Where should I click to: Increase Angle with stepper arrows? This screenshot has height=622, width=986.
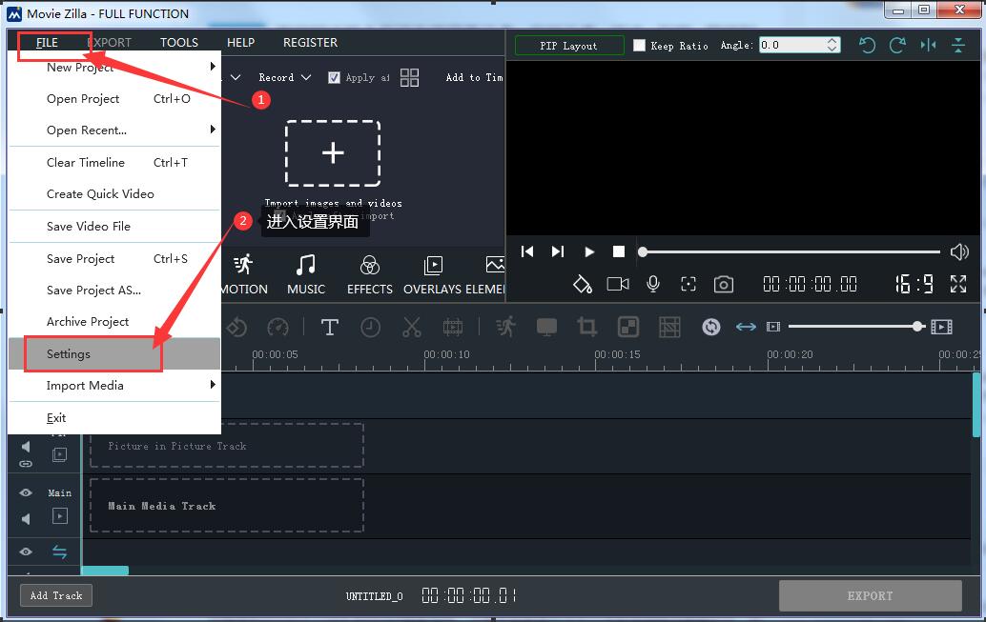[x=832, y=41]
